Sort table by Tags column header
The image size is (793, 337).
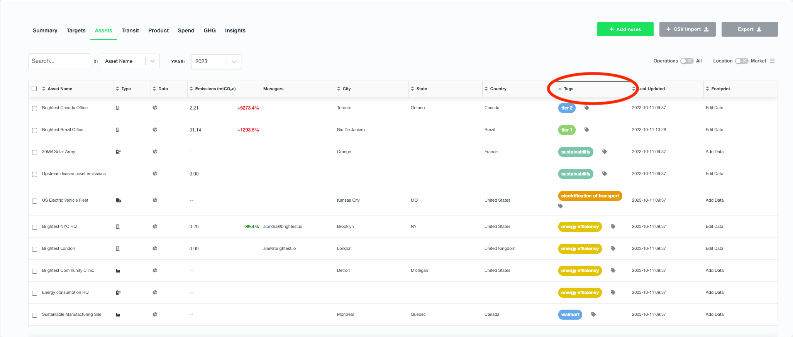[568, 89]
